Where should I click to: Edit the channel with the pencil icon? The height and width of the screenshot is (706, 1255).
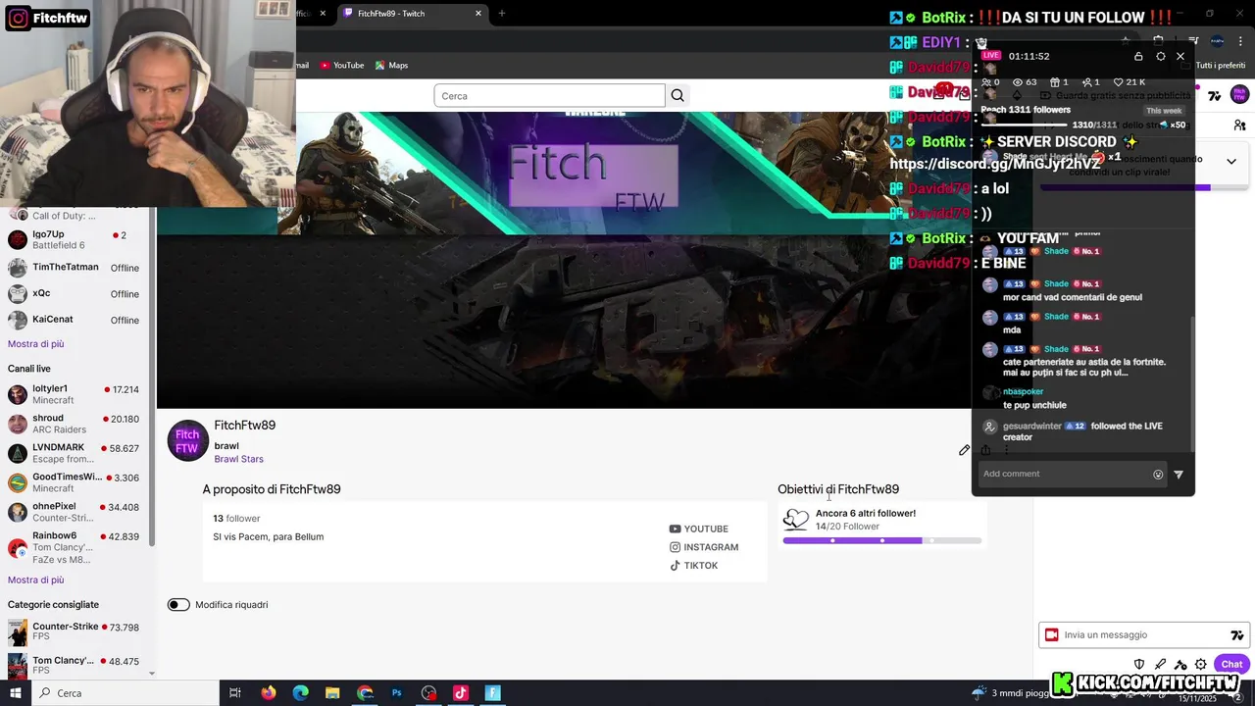[965, 450]
